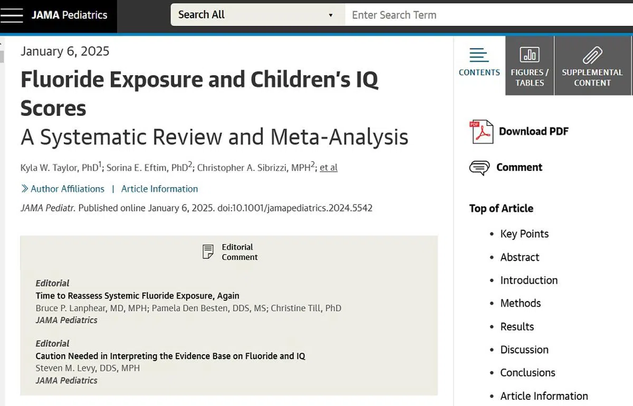Click the Download PDF text link

tap(533, 131)
